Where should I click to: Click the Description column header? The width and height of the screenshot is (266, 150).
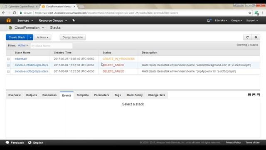150,52
